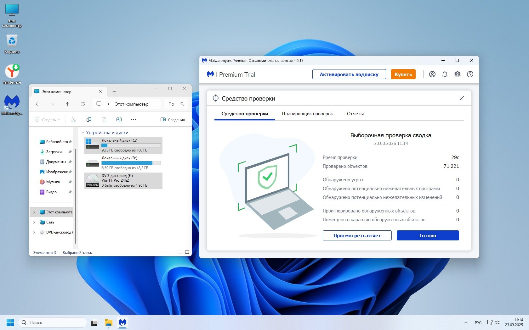The image size is (529, 330).
Task: Click the Paste icon in Explorer toolbar
Action: point(104,119)
